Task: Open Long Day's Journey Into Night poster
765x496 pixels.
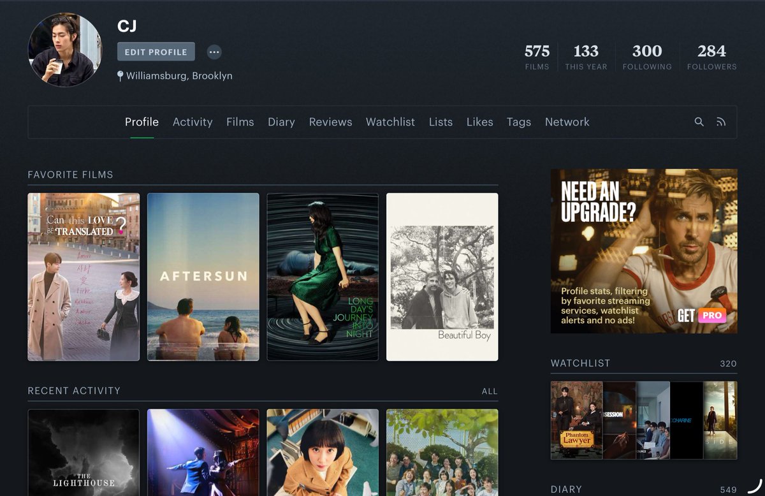Action: click(323, 277)
